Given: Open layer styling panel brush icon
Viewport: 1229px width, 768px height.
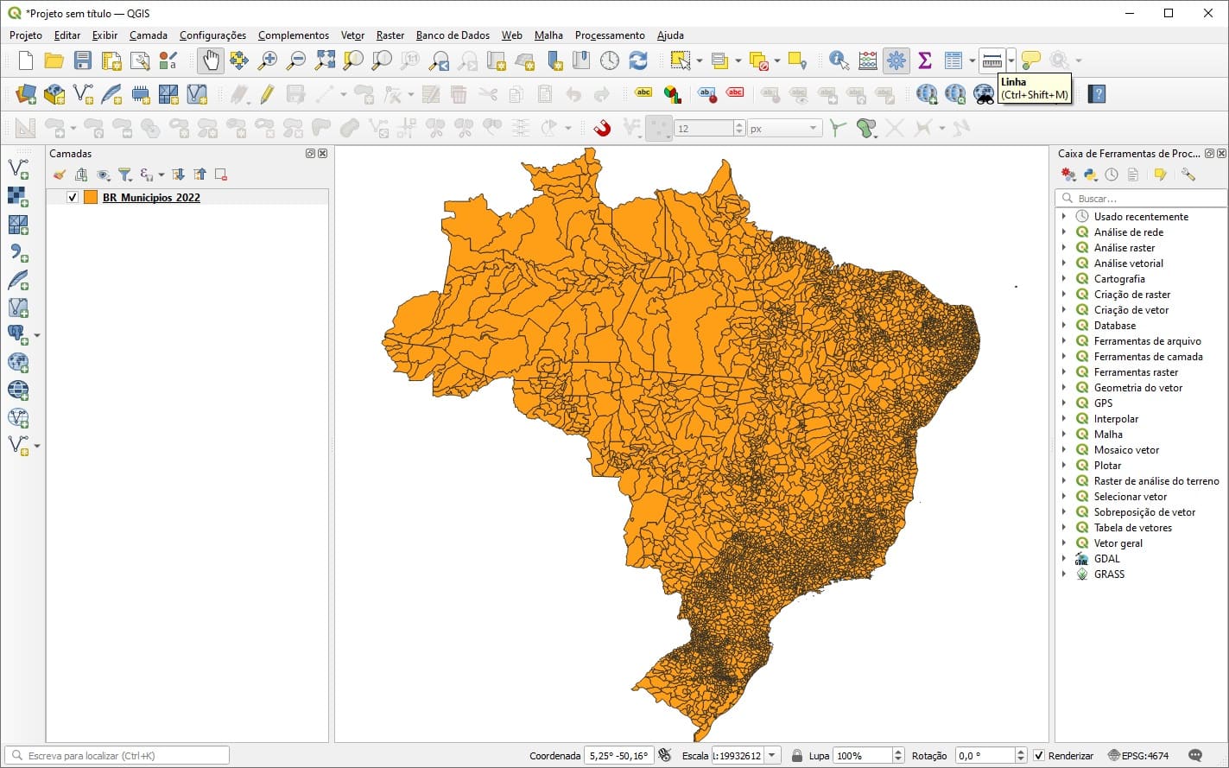Looking at the screenshot, I should pos(60,175).
